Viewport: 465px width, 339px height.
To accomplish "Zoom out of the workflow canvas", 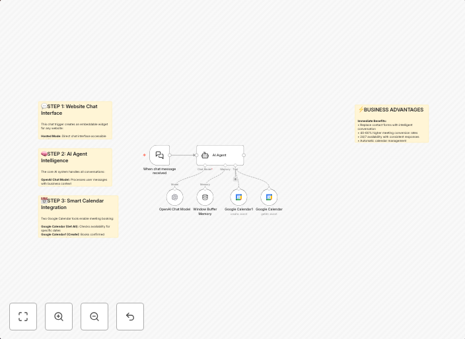I will tap(94, 317).
